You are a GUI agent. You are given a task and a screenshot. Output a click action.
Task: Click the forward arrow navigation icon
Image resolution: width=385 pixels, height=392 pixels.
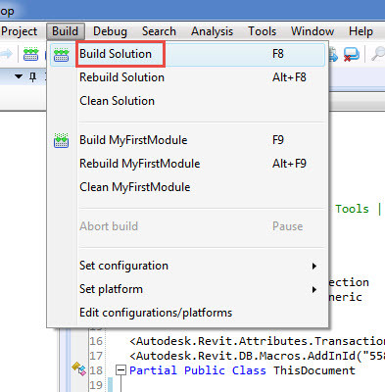pos(6,54)
